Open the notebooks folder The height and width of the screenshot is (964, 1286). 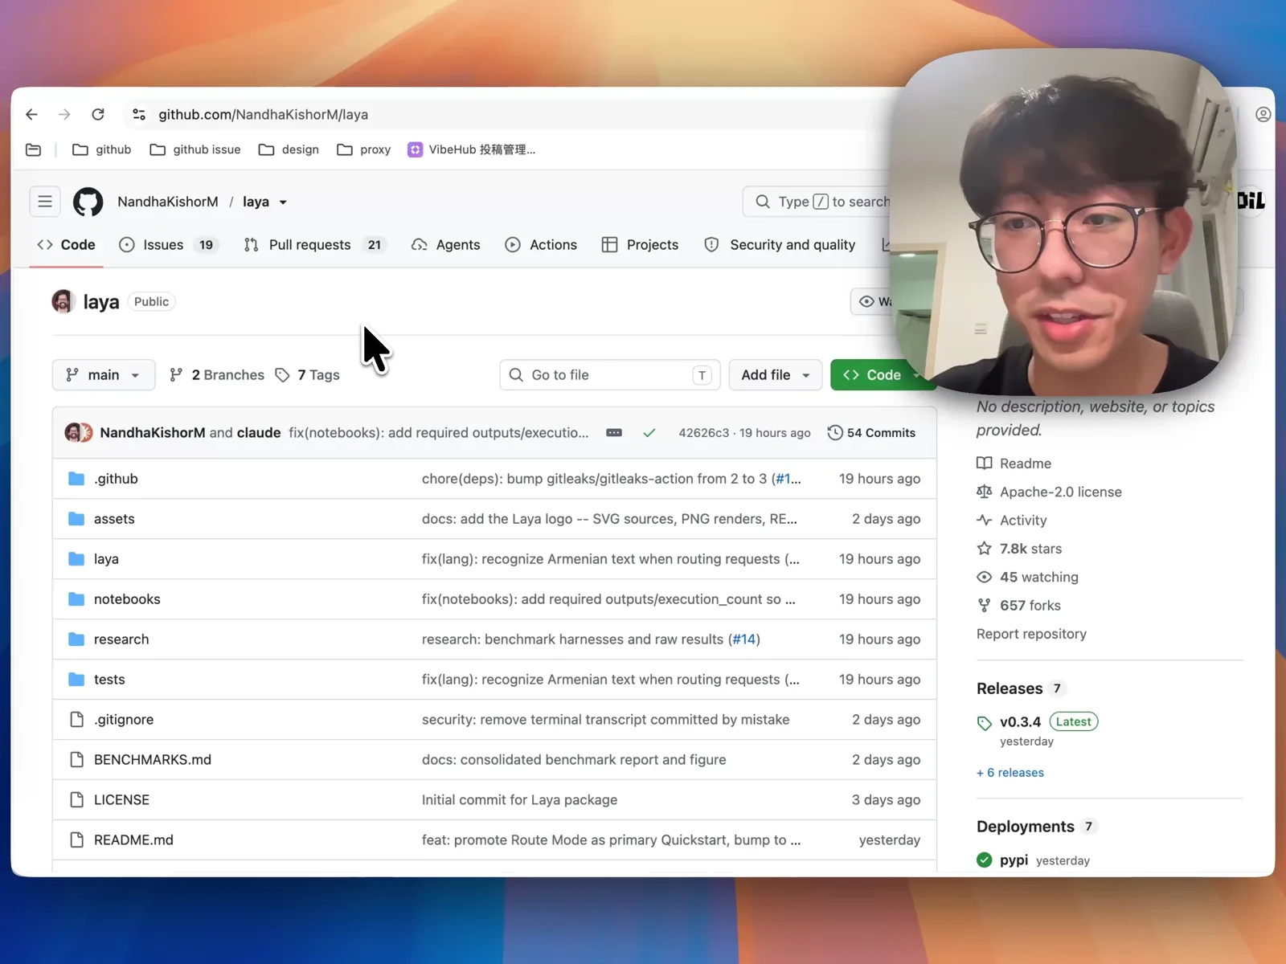point(127,599)
